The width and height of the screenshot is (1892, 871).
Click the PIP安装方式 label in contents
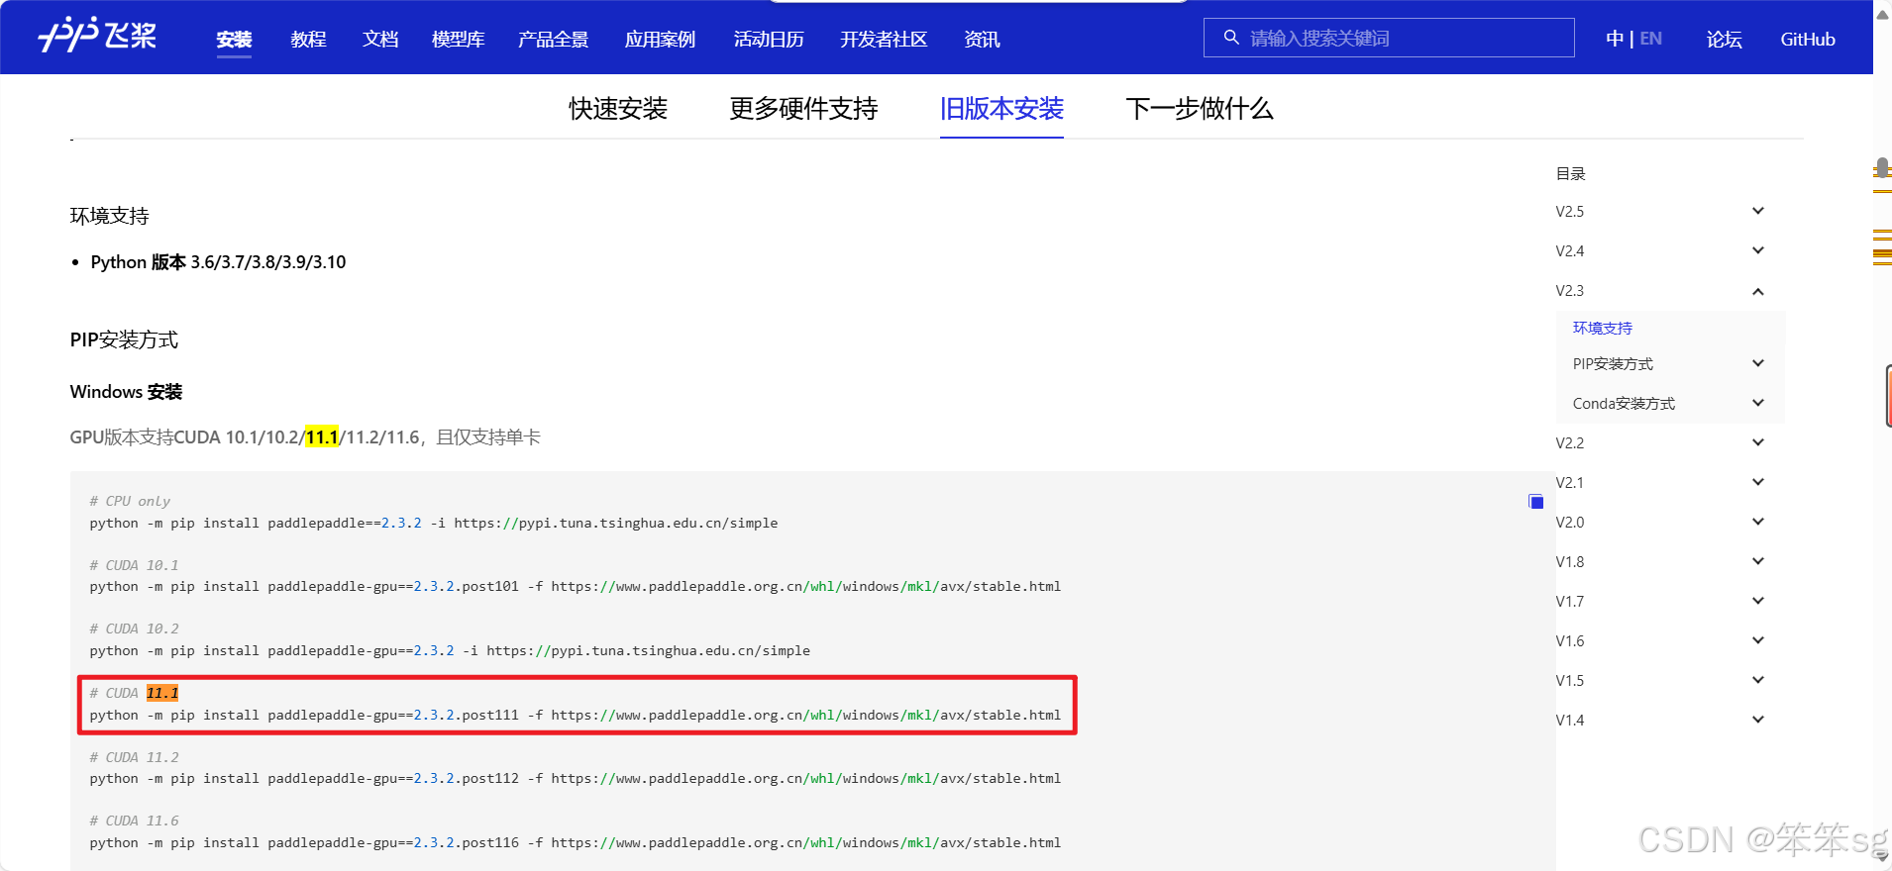1613,363
